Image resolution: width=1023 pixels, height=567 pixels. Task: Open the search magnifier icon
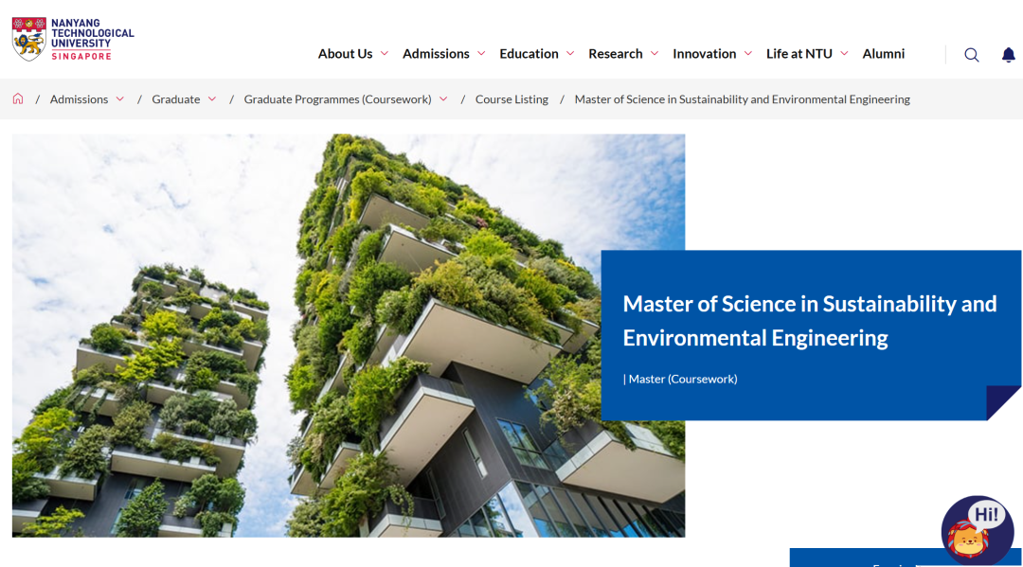(x=971, y=55)
